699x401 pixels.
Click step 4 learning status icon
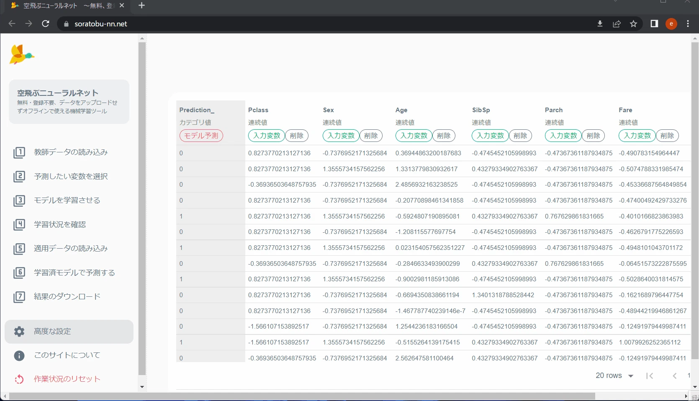pos(19,224)
